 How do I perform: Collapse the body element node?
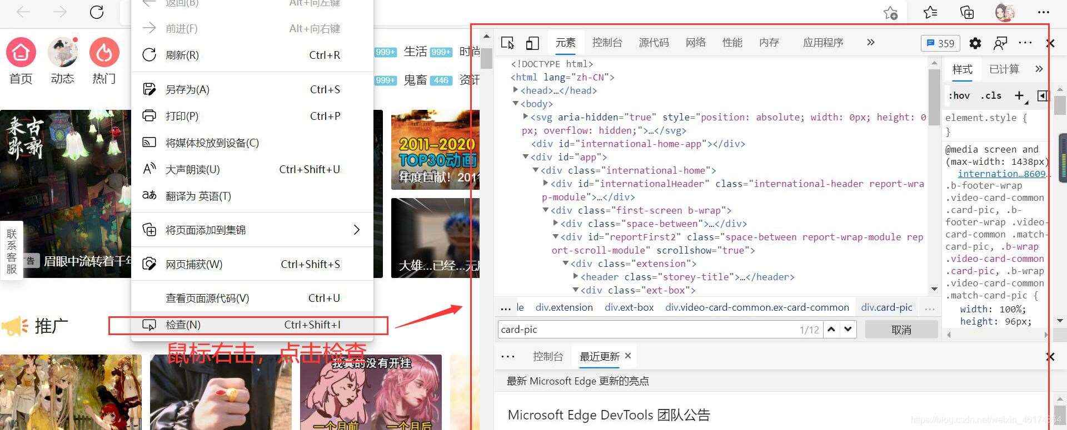coord(515,103)
